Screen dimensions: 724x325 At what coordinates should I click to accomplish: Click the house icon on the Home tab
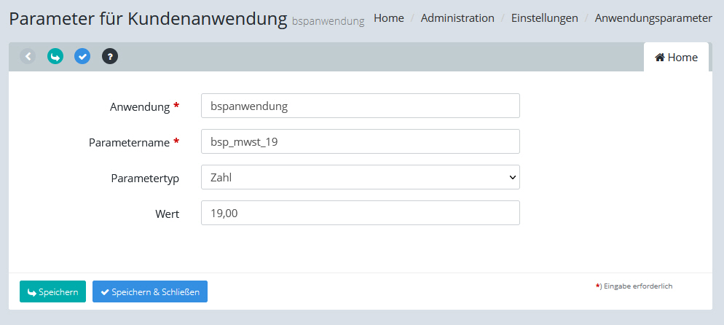(x=659, y=58)
